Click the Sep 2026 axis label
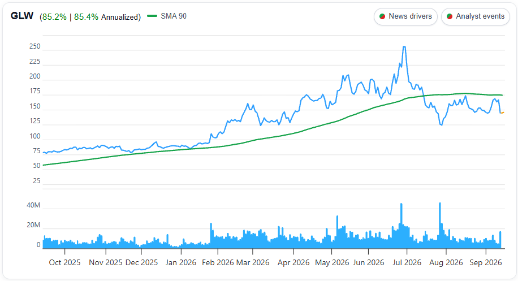Screen dimensions: 518x281 [x=486, y=262]
